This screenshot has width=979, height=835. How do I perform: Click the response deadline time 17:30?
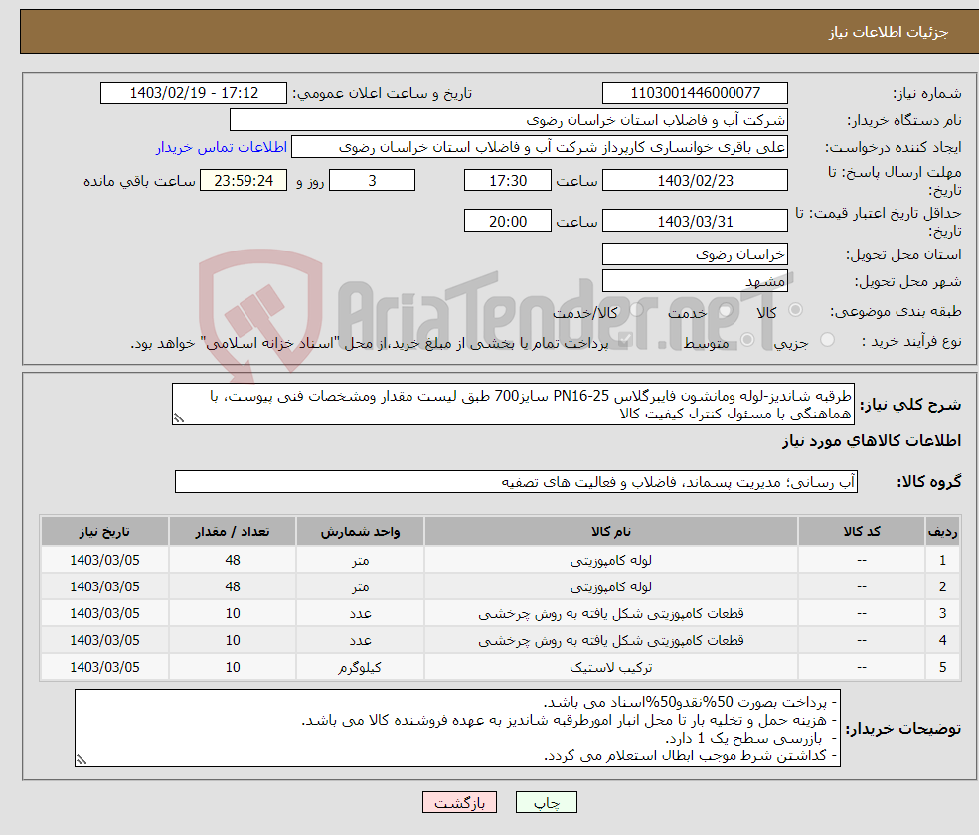pos(508,181)
